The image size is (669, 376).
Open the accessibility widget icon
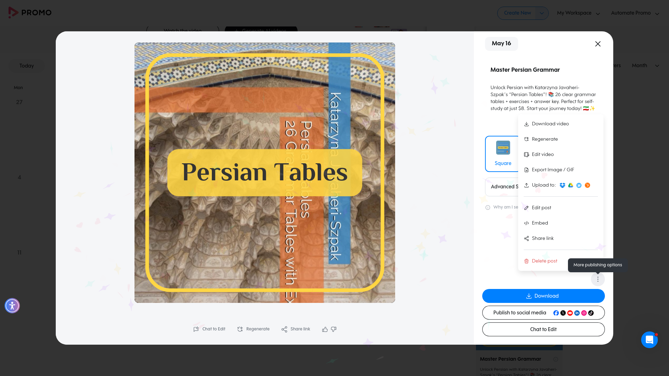coord(12,306)
